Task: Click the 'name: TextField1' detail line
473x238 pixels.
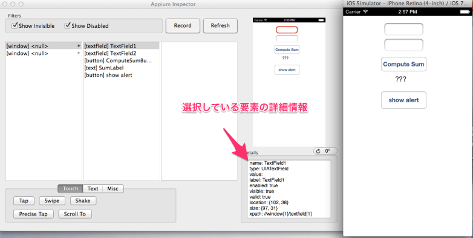Action: pos(267,163)
